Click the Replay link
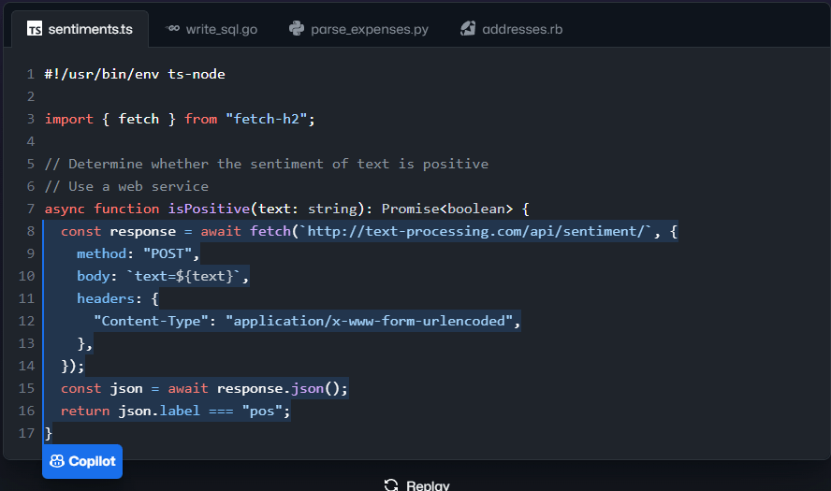831x491 pixels. [x=417, y=485]
